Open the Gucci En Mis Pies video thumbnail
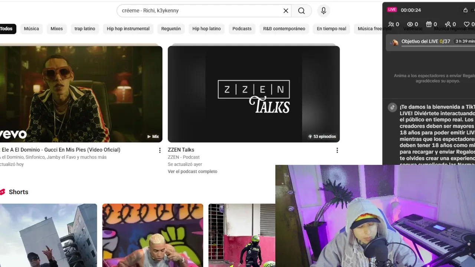This screenshot has width=475, height=267. (x=81, y=94)
